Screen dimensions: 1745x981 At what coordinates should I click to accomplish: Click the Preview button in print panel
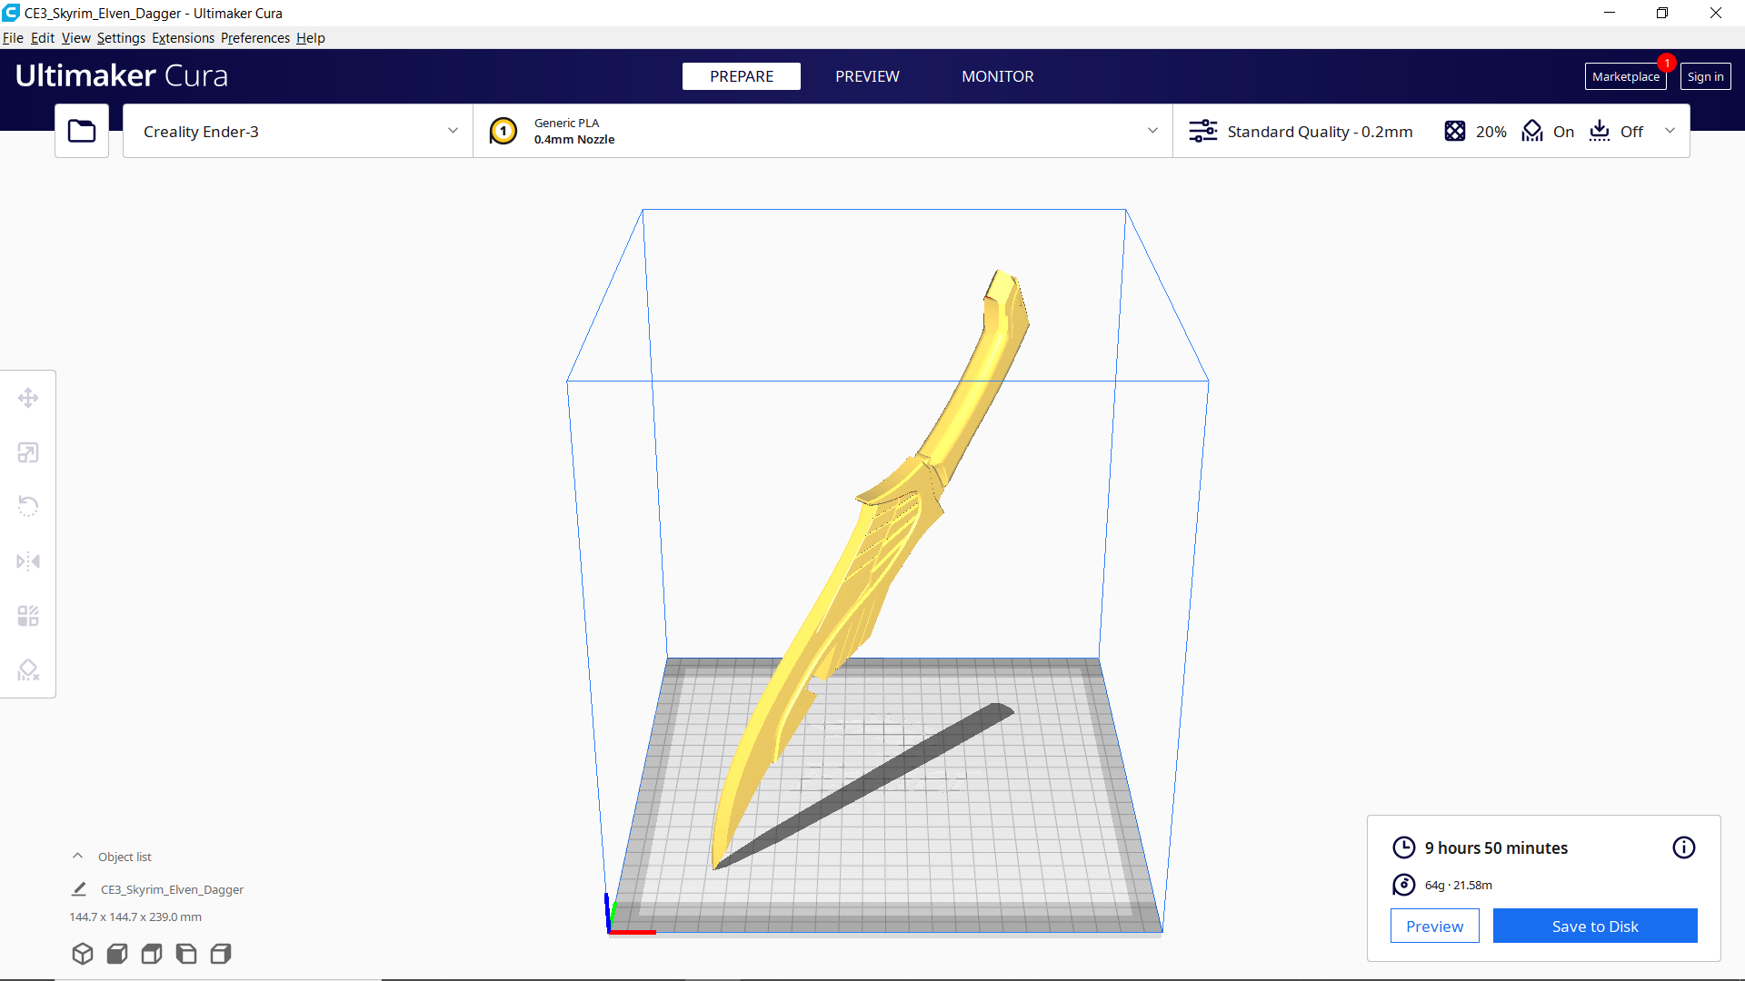click(x=1434, y=926)
